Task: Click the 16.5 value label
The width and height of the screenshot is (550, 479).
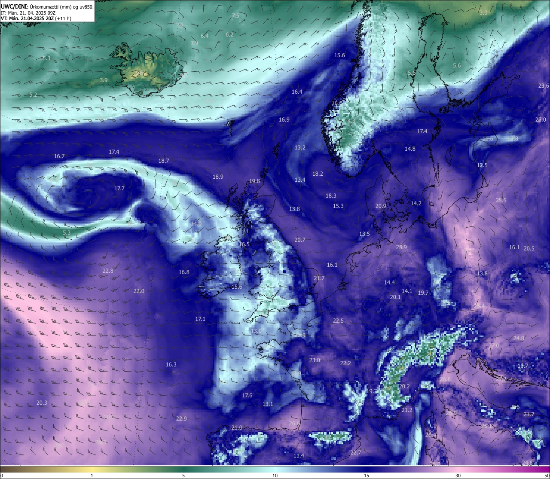Action: (244, 244)
